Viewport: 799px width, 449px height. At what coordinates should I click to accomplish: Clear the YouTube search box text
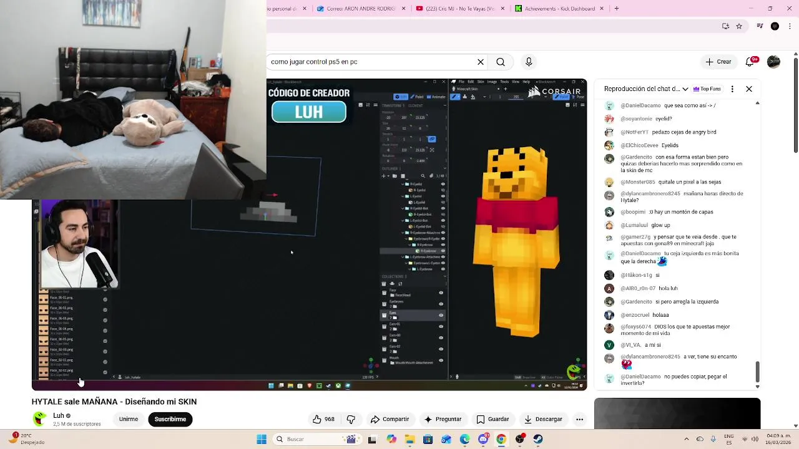(x=481, y=62)
